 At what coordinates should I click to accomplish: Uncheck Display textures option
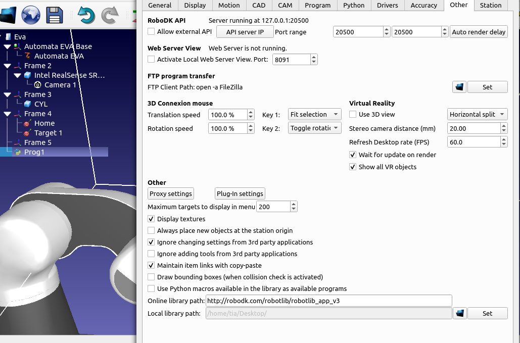pyautogui.click(x=151, y=219)
